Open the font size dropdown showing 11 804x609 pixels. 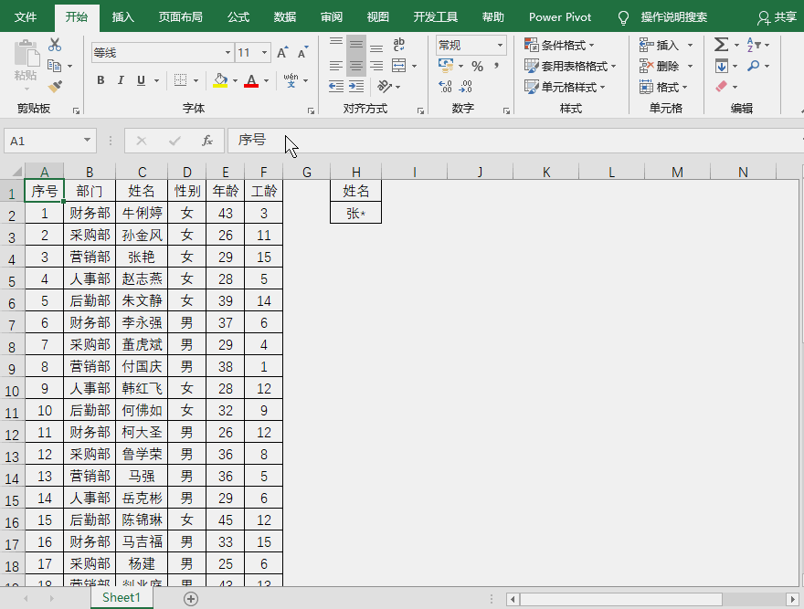[x=265, y=51]
